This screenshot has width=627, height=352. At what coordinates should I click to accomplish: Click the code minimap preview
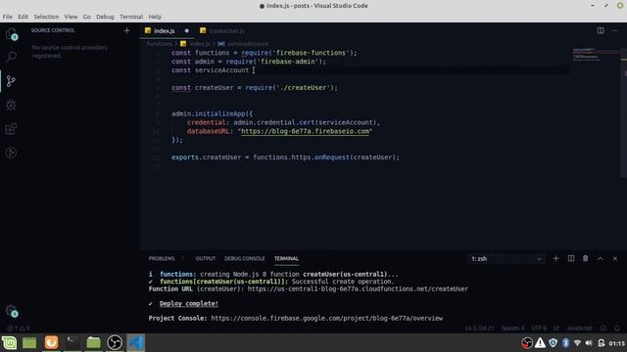click(x=596, y=55)
